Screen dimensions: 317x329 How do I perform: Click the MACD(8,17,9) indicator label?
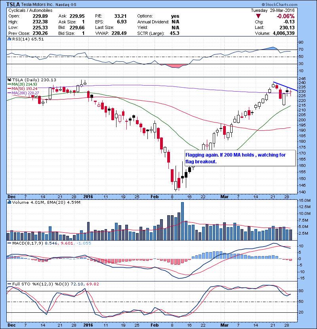(28, 243)
